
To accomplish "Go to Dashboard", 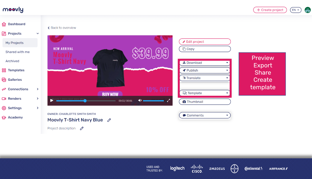I will (x=17, y=24).
